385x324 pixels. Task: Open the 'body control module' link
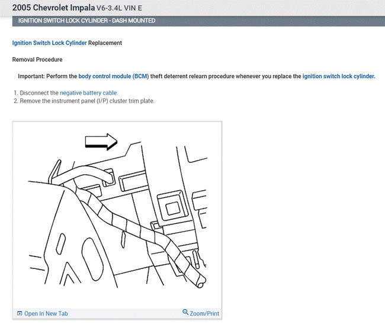[x=105, y=76]
